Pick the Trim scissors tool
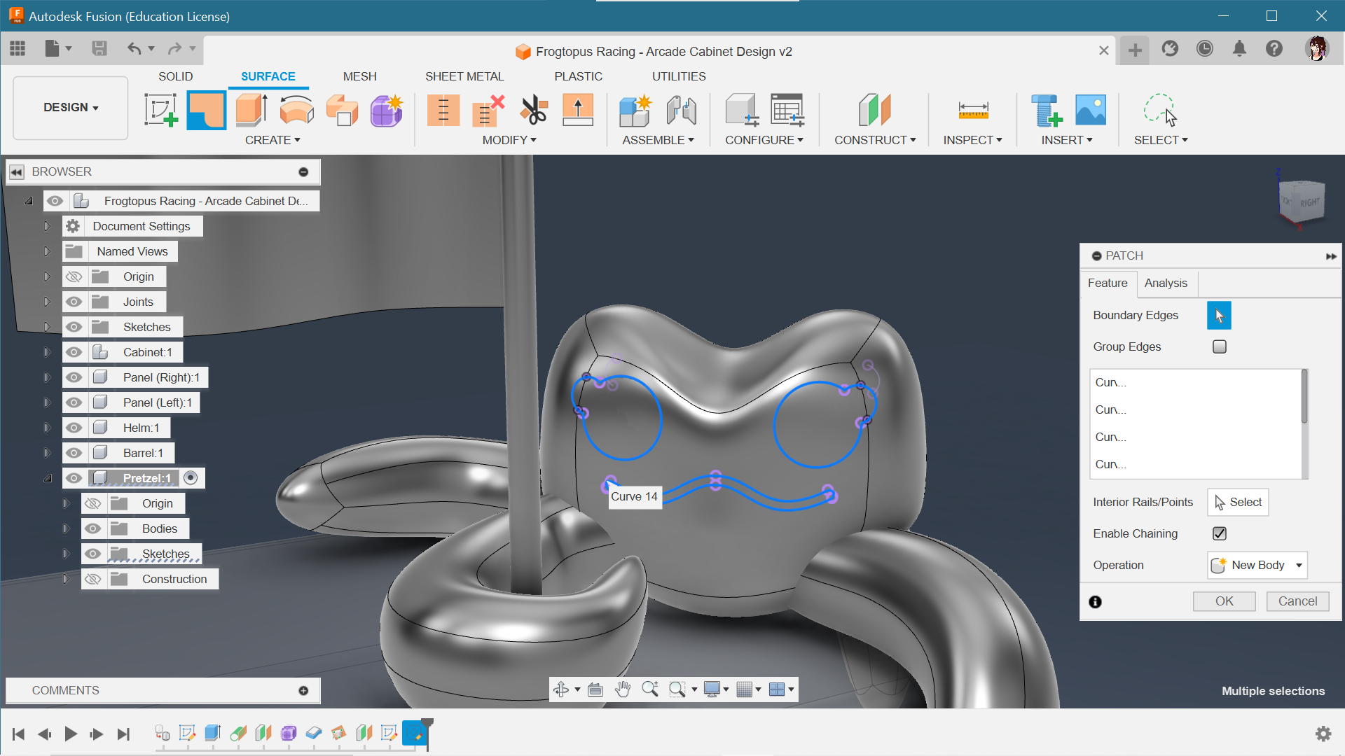Image resolution: width=1345 pixels, height=756 pixels. [533, 111]
